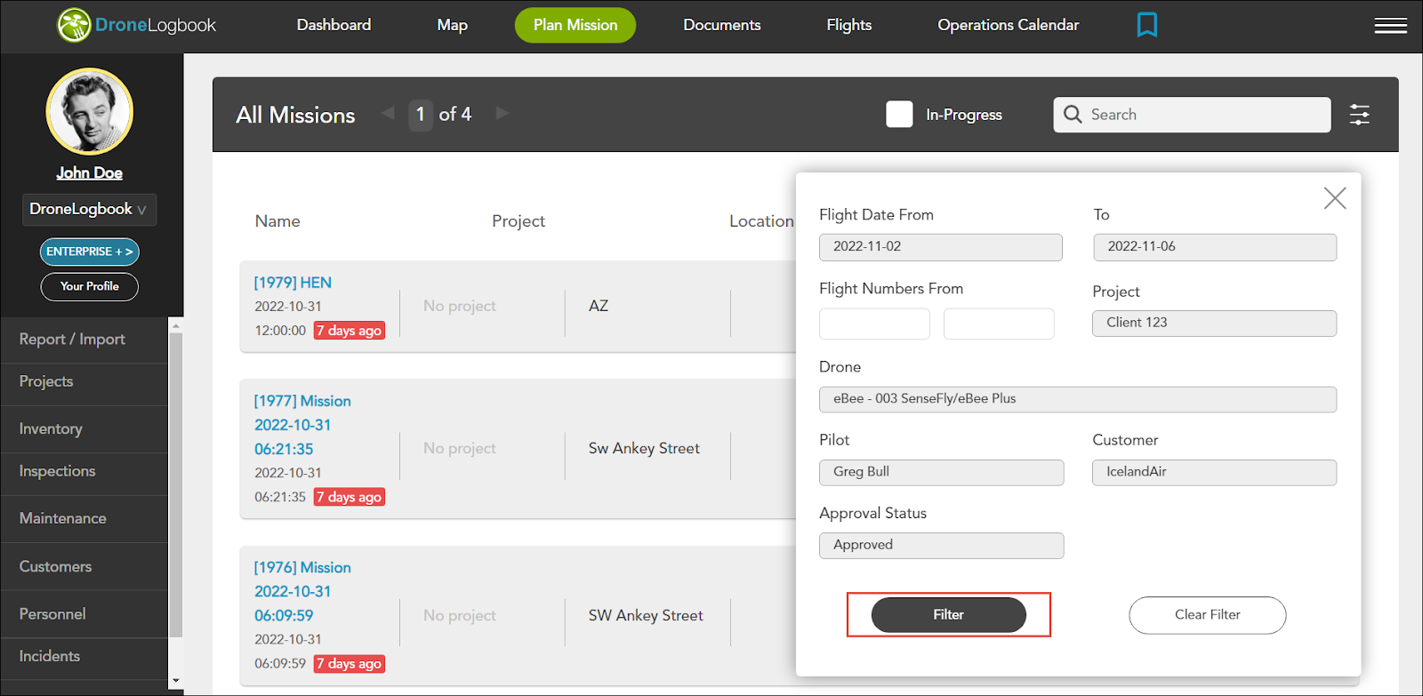Click John Doe profile picture
Screen dimensions: 1423x696
click(90, 112)
